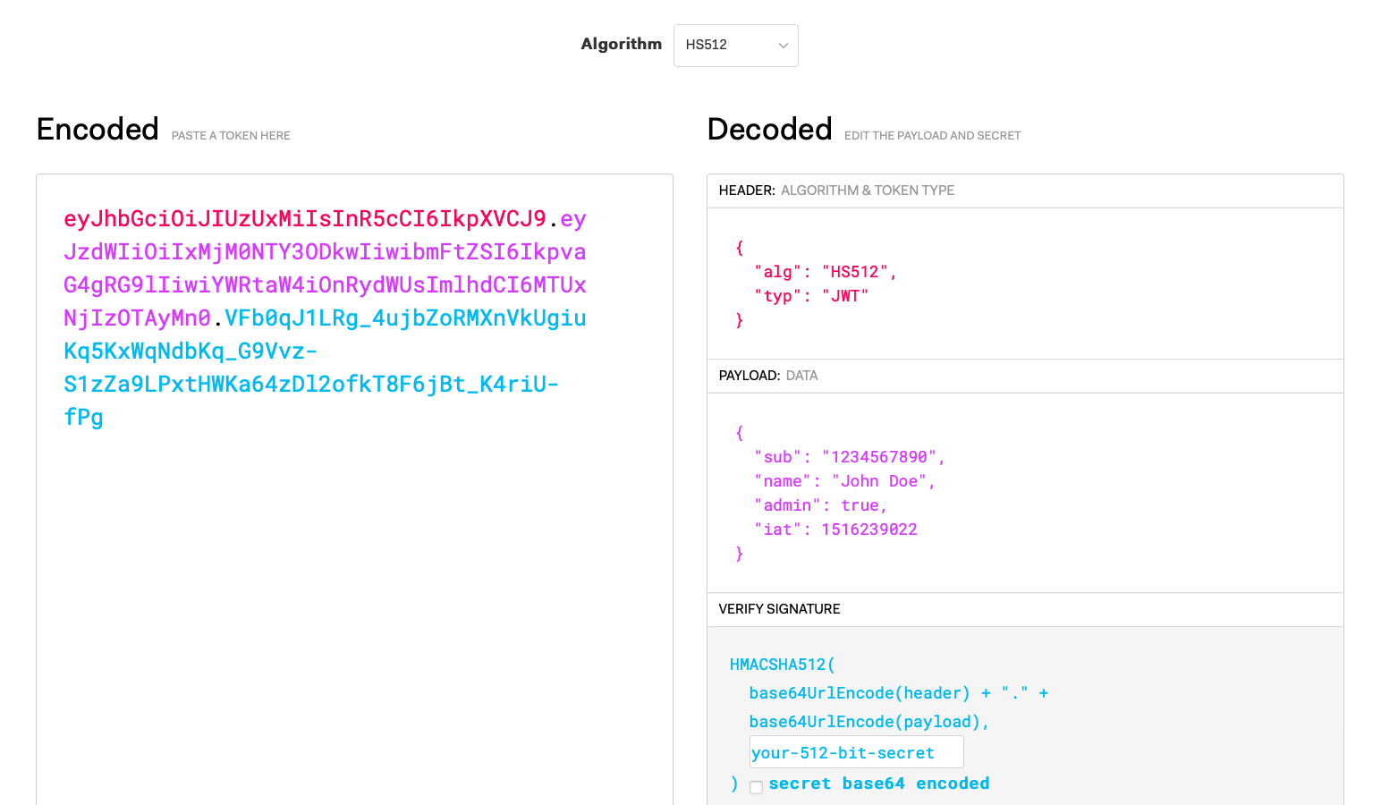Click the PASTE A TOKEN HERE hint

coord(231,136)
